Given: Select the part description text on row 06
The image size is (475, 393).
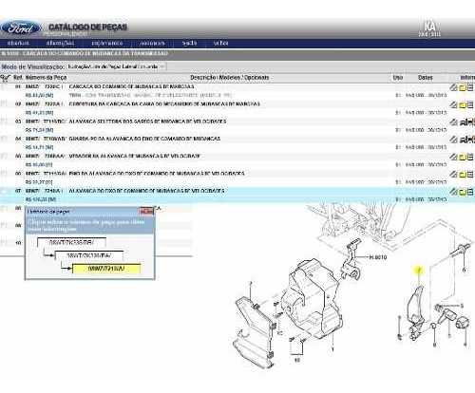Looking at the screenshot, I should pyautogui.click(x=157, y=174).
